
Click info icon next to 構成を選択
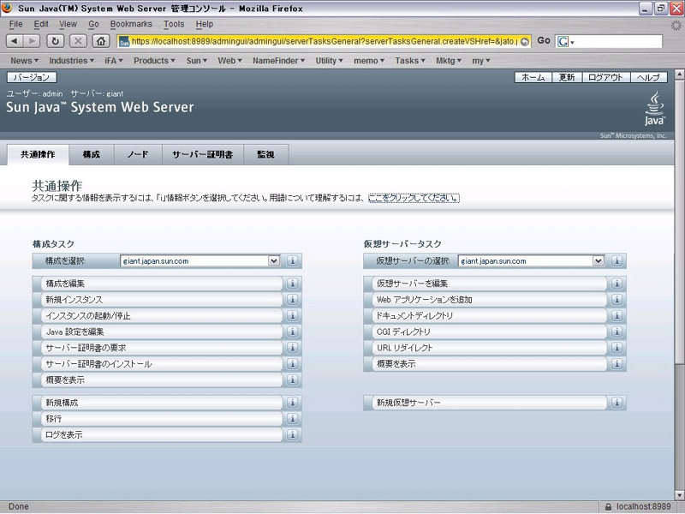pyautogui.click(x=292, y=261)
